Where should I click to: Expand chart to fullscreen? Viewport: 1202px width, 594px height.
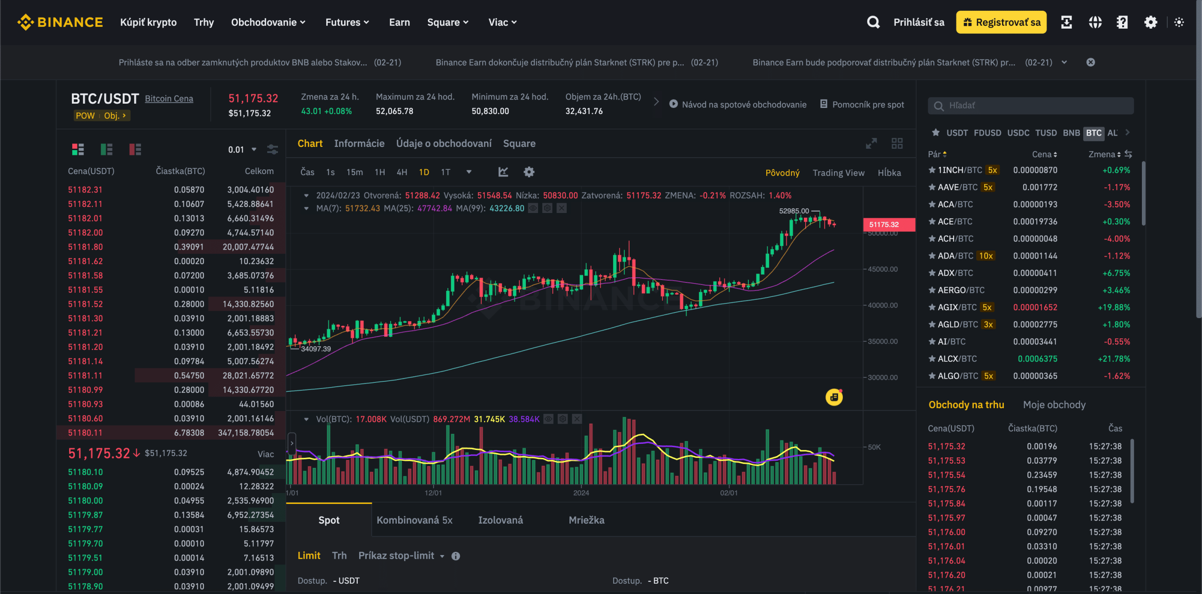pyautogui.click(x=871, y=144)
